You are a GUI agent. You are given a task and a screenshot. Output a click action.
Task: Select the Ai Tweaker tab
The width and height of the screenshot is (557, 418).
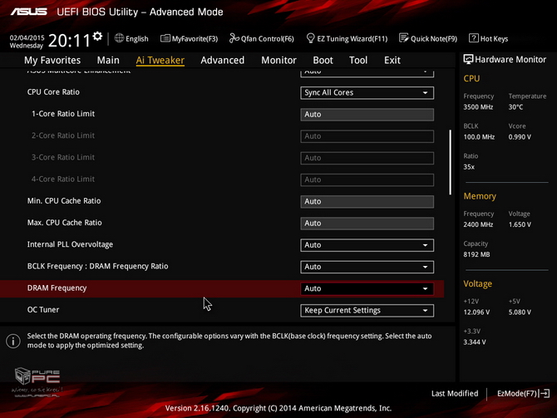[160, 60]
